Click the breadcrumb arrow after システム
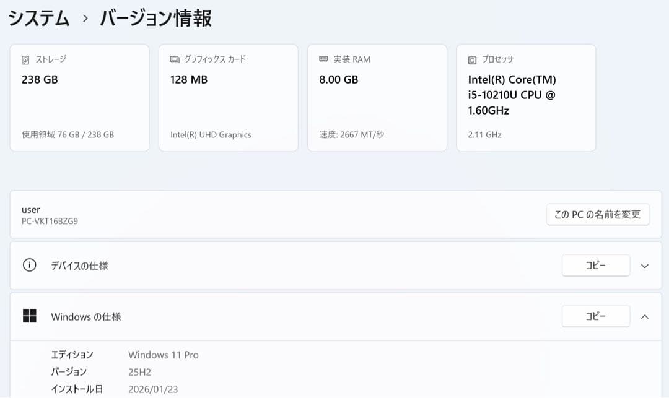The width and height of the screenshot is (669, 398). [x=85, y=19]
